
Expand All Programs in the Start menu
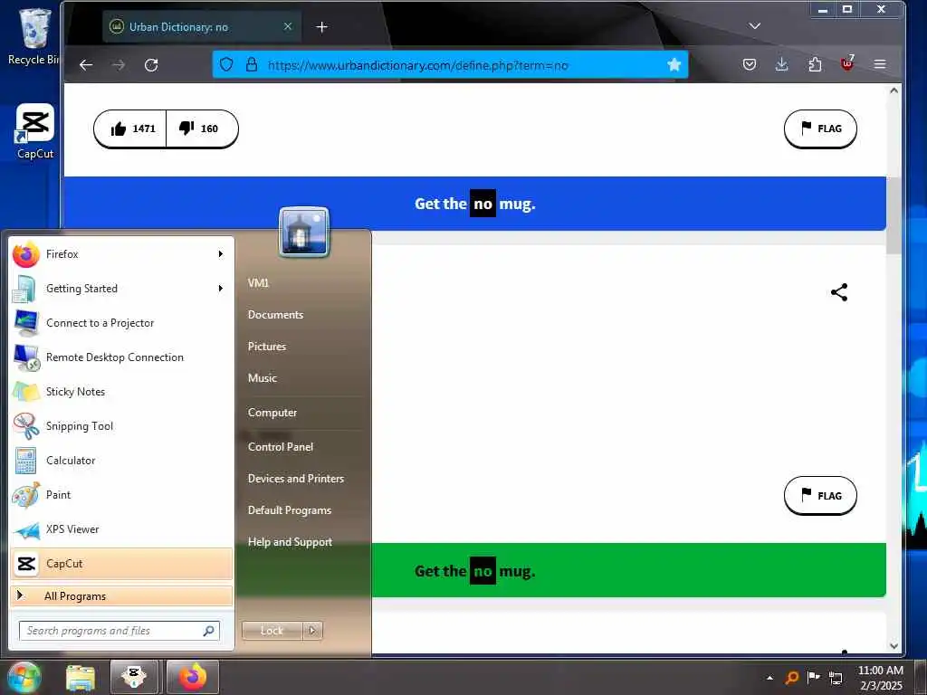(122, 595)
